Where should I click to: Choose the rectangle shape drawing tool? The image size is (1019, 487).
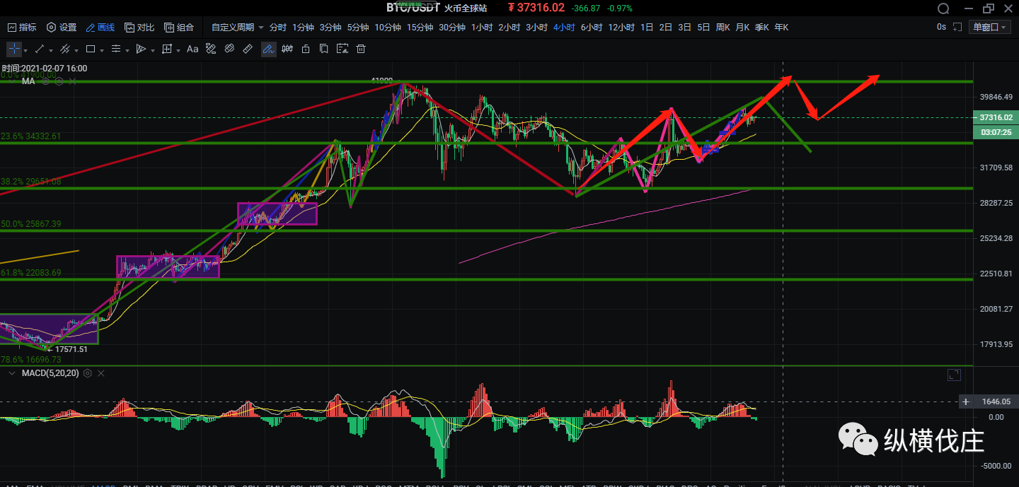(91, 49)
